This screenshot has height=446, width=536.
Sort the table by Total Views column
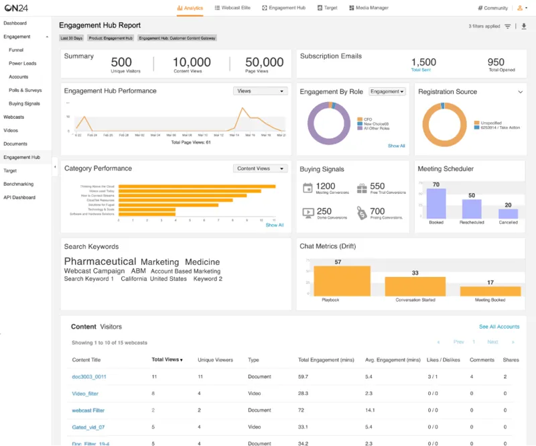coord(167,359)
